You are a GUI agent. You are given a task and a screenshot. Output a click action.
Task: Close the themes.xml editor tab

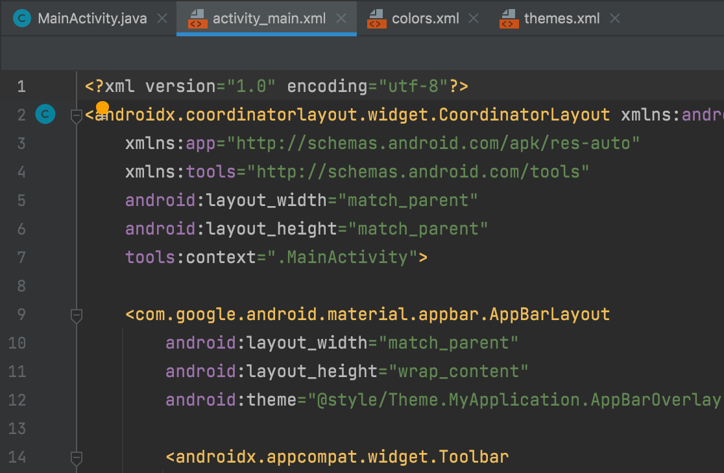tap(614, 18)
